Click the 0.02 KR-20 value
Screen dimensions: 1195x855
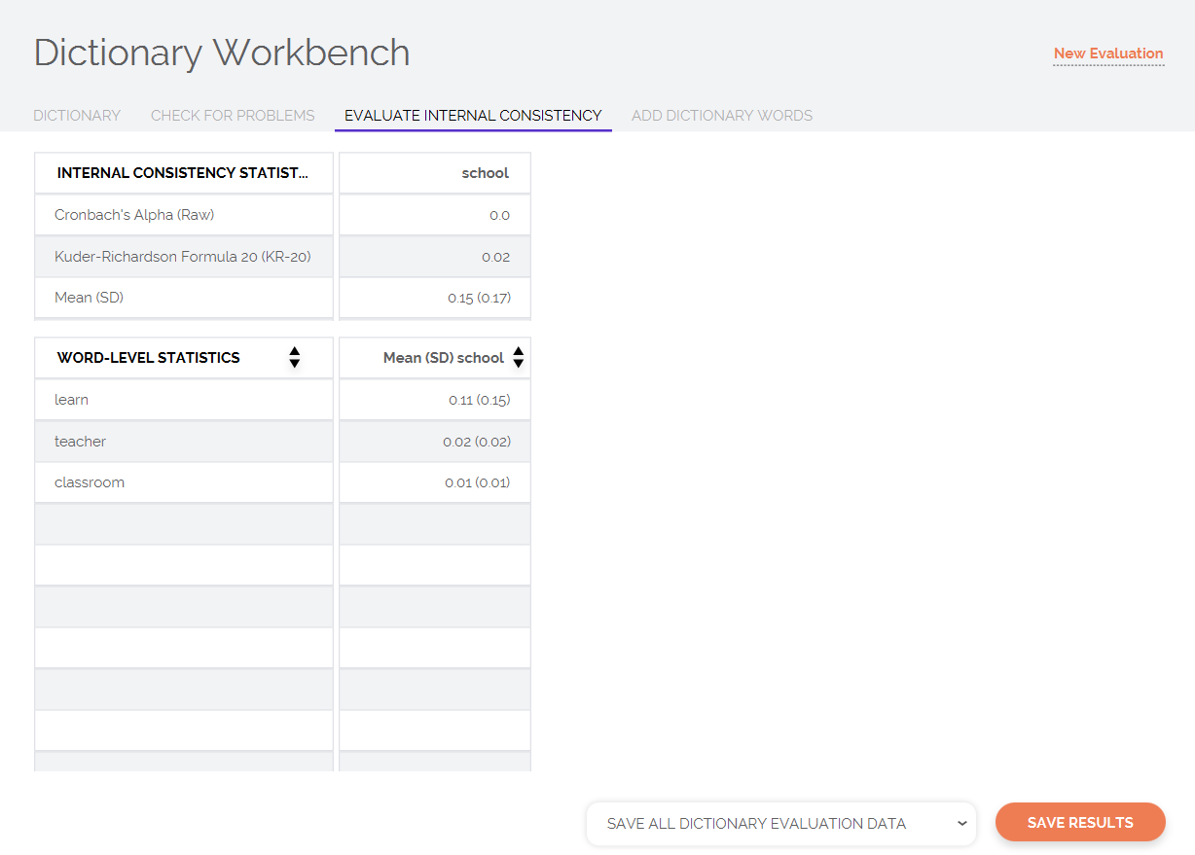496,257
